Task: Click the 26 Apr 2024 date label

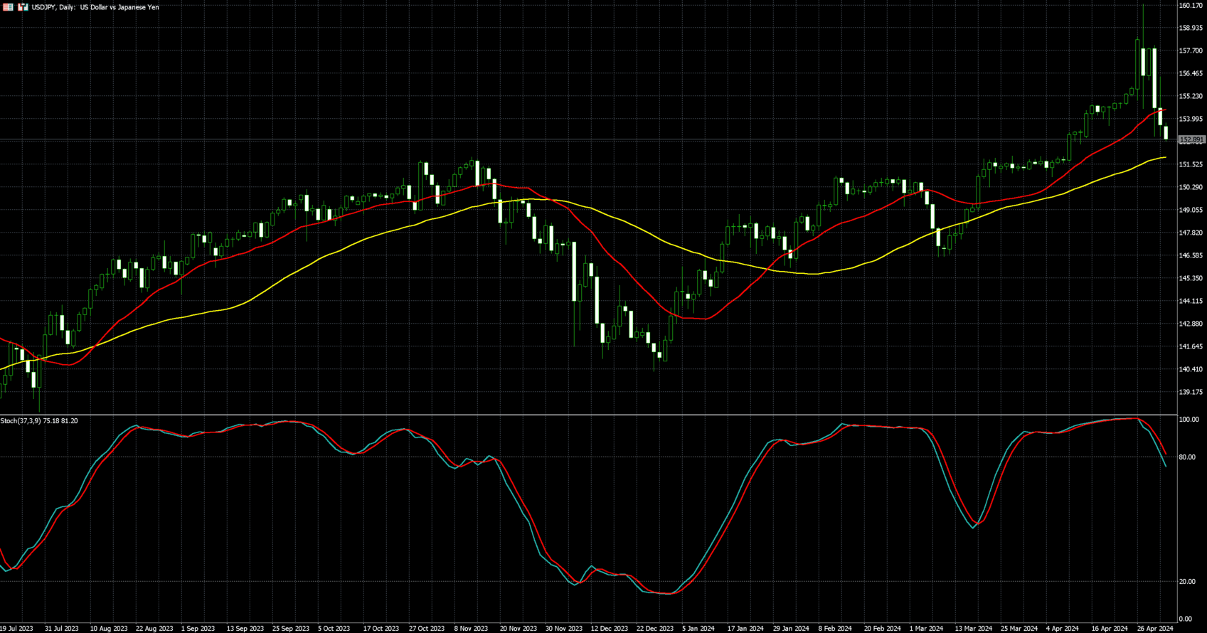Action: (x=1155, y=629)
